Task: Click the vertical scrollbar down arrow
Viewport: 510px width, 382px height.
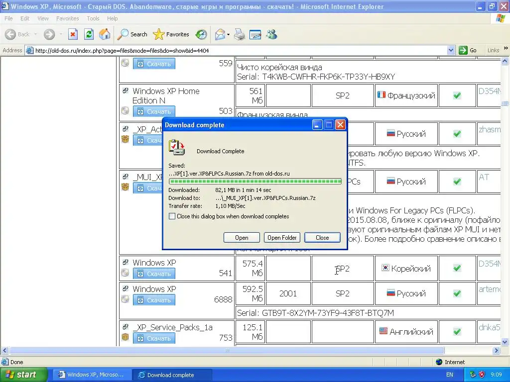Action: (505, 342)
